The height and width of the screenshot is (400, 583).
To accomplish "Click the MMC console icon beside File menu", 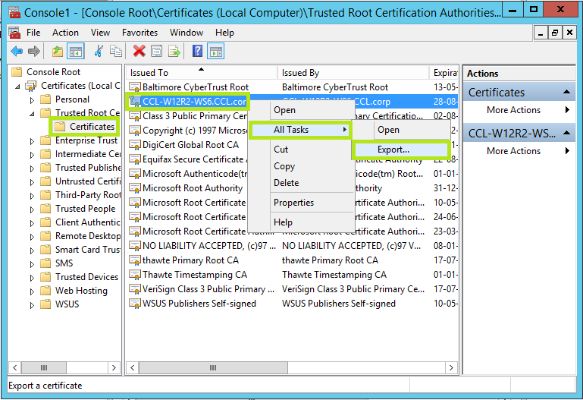I will [15, 33].
